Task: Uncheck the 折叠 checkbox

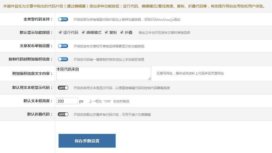Action: [122, 32]
